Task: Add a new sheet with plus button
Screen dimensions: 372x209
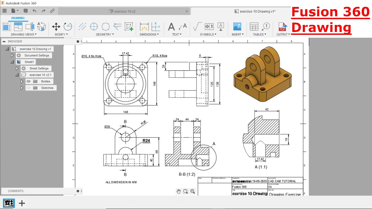Action: (x=22, y=203)
